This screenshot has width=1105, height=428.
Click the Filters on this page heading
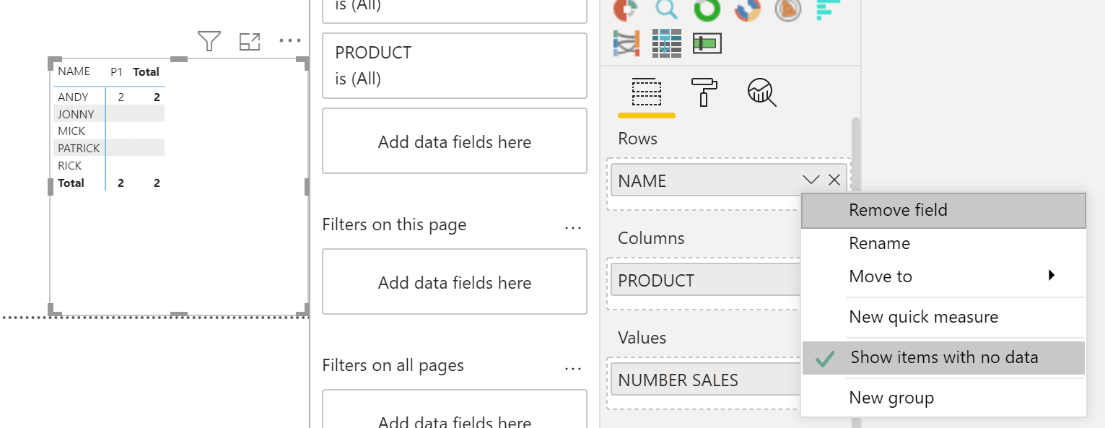pyautogui.click(x=394, y=224)
